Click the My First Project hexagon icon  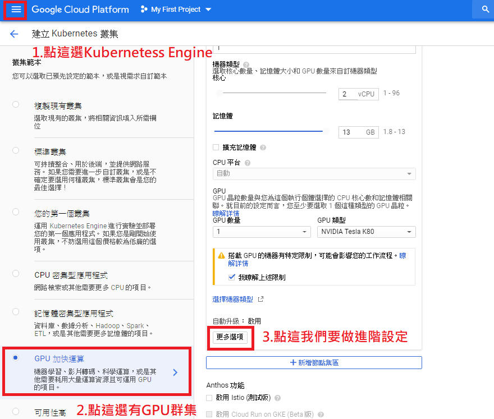(x=144, y=9)
